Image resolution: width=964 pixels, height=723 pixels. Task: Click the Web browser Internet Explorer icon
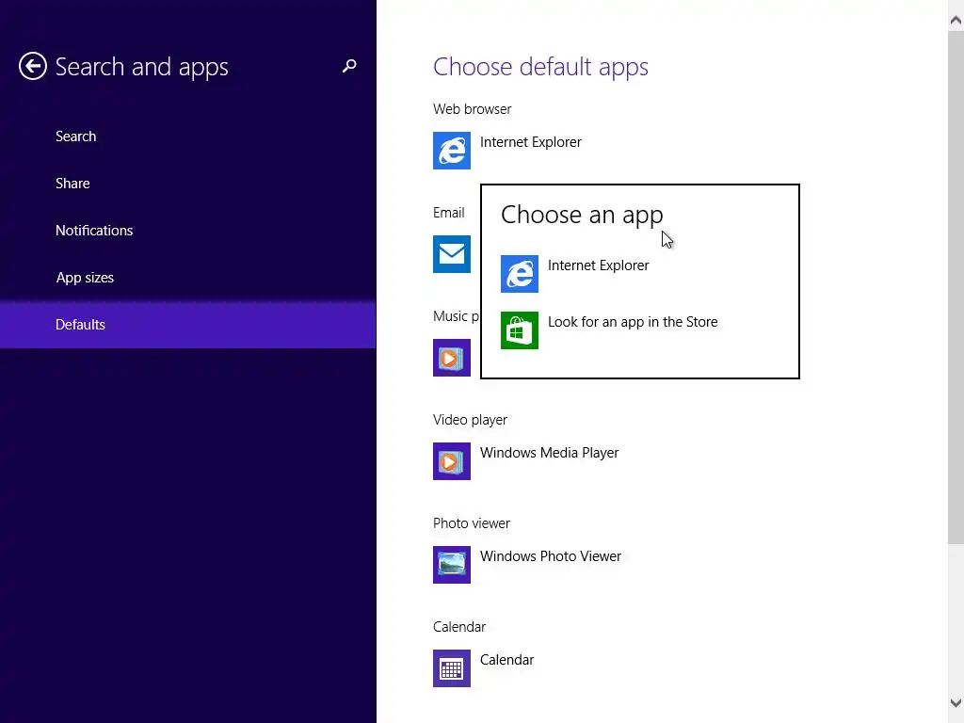coord(451,150)
